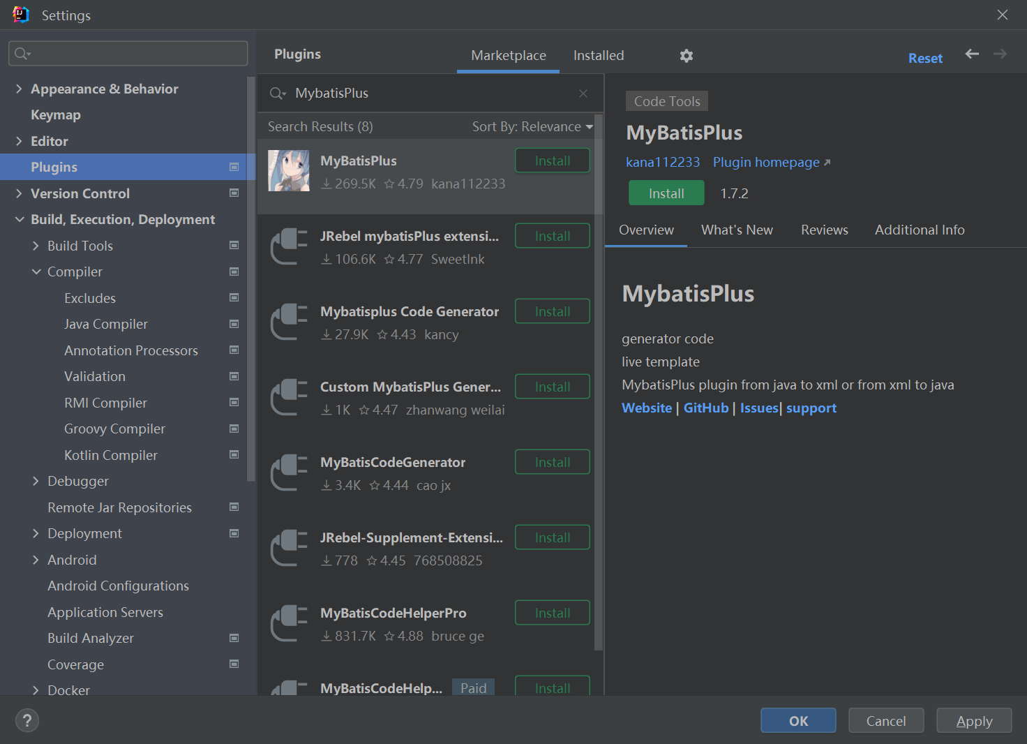The image size is (1027, 744).
Task: Click project-level icon next to Remote Jar Repositories
Action: (x=234, y=507)
